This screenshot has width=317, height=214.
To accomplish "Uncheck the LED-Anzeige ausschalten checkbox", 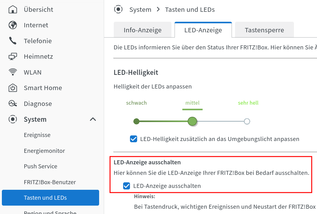I will point(127,186).
